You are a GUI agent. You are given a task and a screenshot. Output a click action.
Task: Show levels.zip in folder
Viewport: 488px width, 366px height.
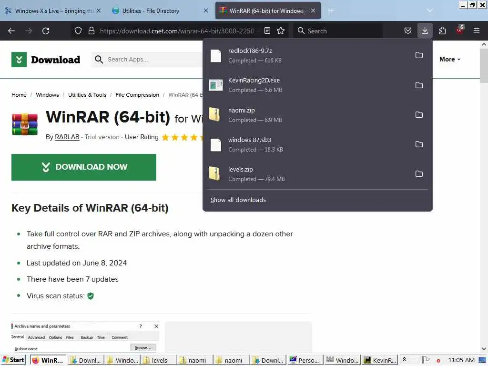(x=419, y=174)
